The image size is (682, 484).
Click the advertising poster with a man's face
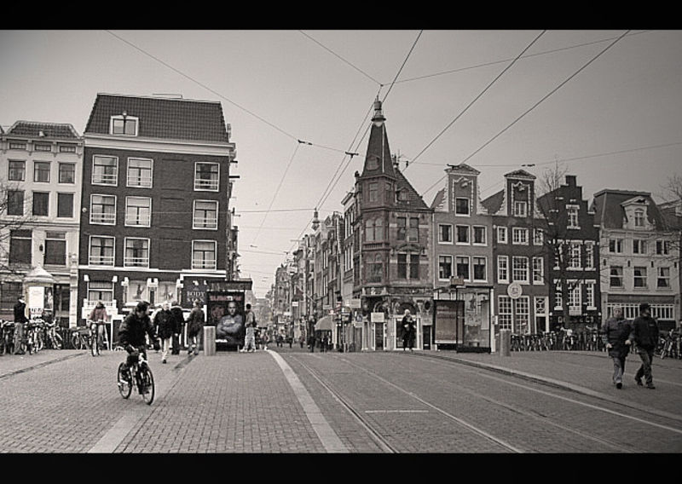[x=227, y=320]
